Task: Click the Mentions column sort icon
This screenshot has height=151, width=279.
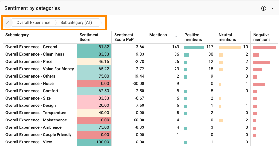Action: coord(177,35)
